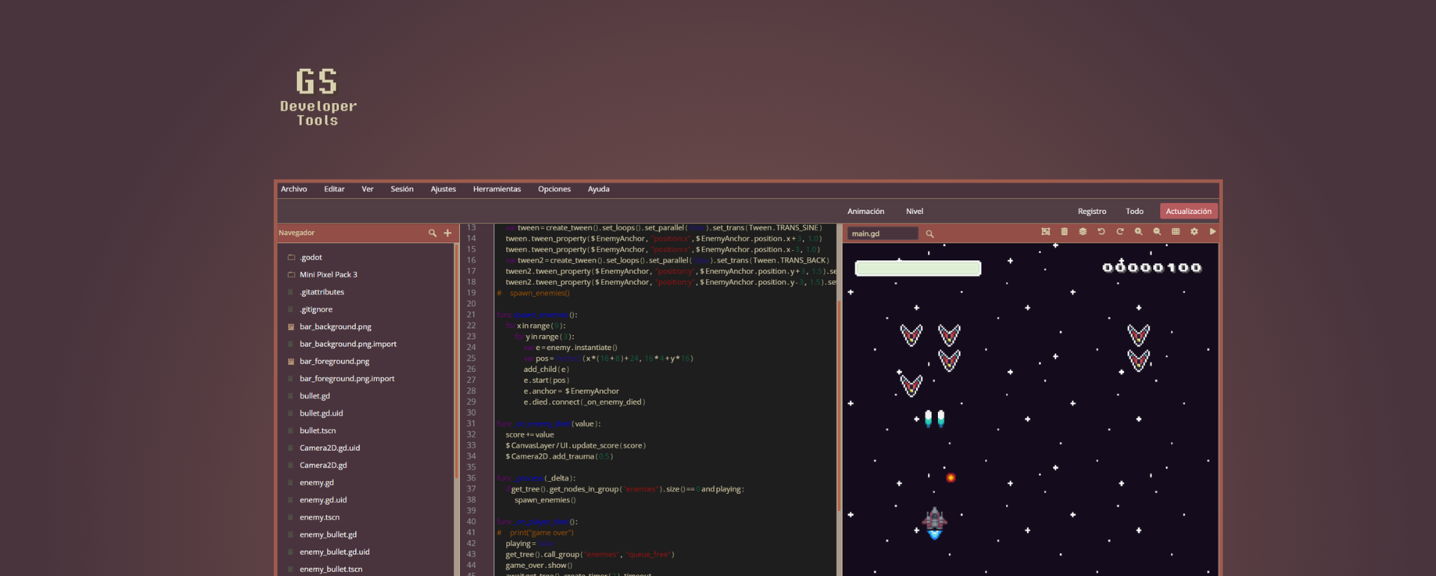This screenshot has height=576, width=1436.
Task: Select the enemy.tscn file
Action: 319,517
